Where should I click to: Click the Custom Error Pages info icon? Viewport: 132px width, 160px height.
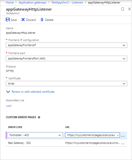point(39,117)
